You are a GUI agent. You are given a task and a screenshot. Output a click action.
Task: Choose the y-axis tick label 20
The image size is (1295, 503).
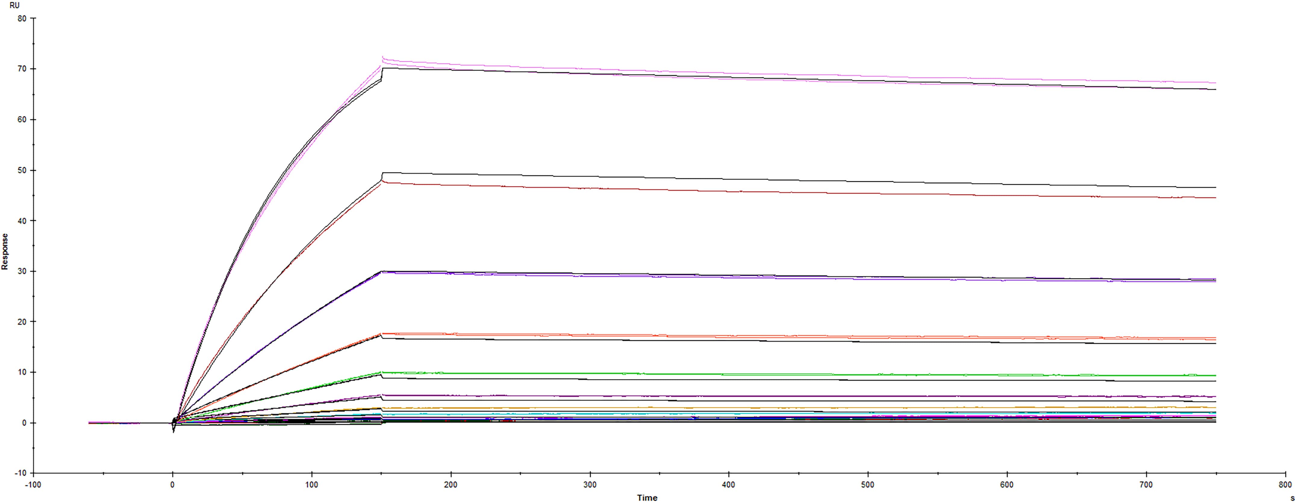tap(22, 321)
